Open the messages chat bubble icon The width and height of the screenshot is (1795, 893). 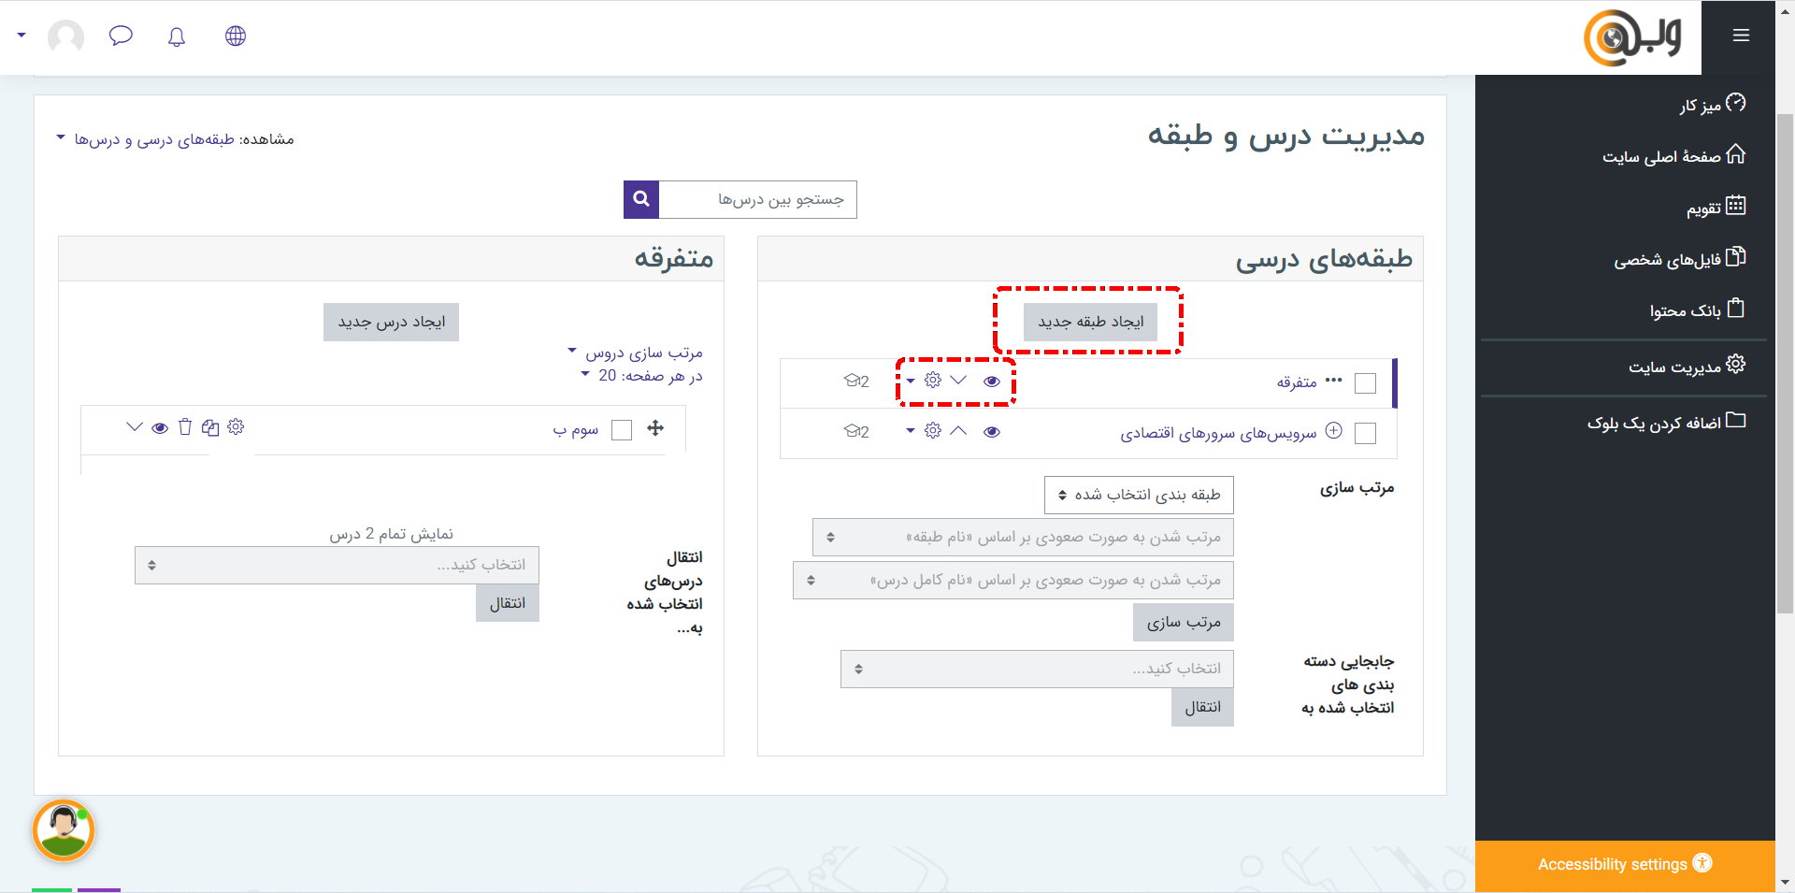(x=121, y=36)
